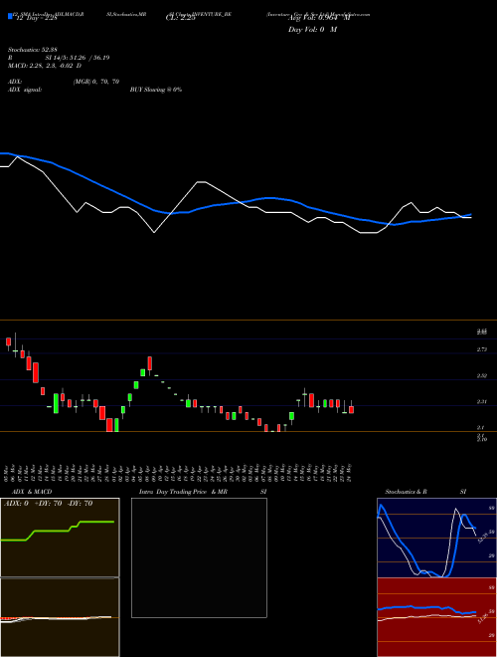Click the empty intraday trading price chart
The image size is (497, 657).
(x=199, y=557)
